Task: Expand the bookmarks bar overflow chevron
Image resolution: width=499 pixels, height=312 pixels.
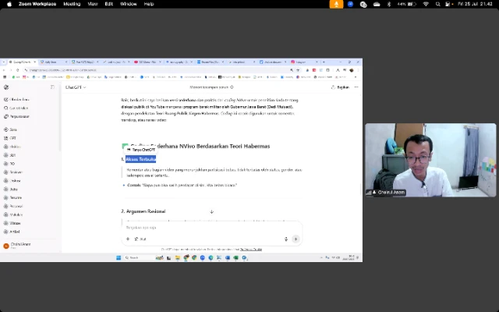Action: (356, 77)
